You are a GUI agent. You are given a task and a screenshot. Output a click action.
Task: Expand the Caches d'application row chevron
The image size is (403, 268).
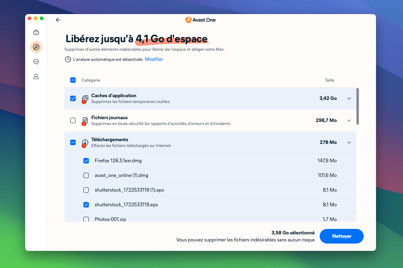(349, 98)
